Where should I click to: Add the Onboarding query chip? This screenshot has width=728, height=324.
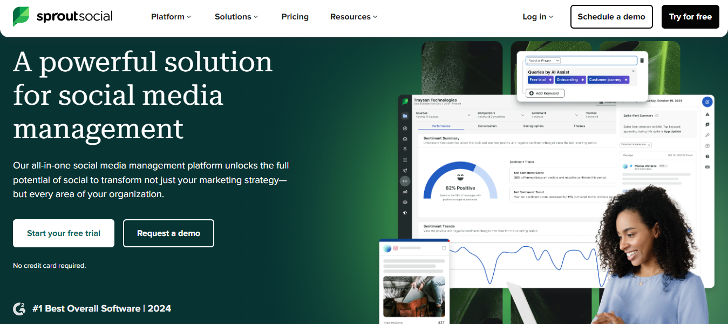point(570,79)
